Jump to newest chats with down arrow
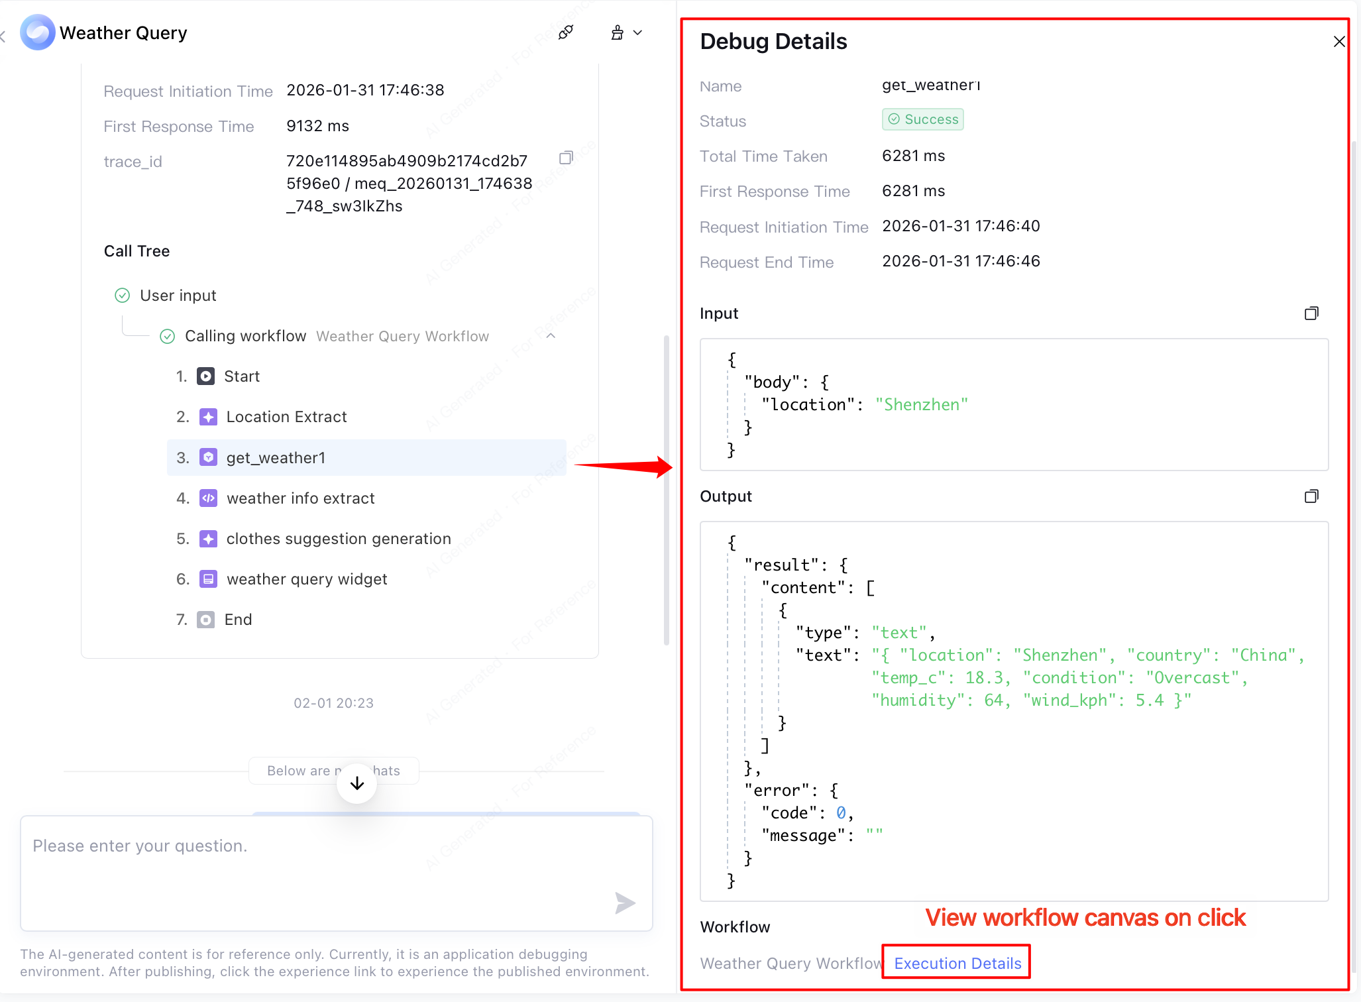This screenshot has width=1361, height=1002. [x=356, y=783]
